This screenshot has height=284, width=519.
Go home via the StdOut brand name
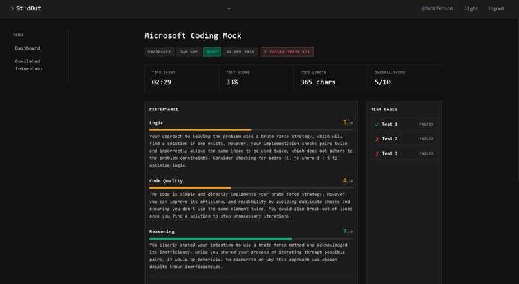coord(28,8)
